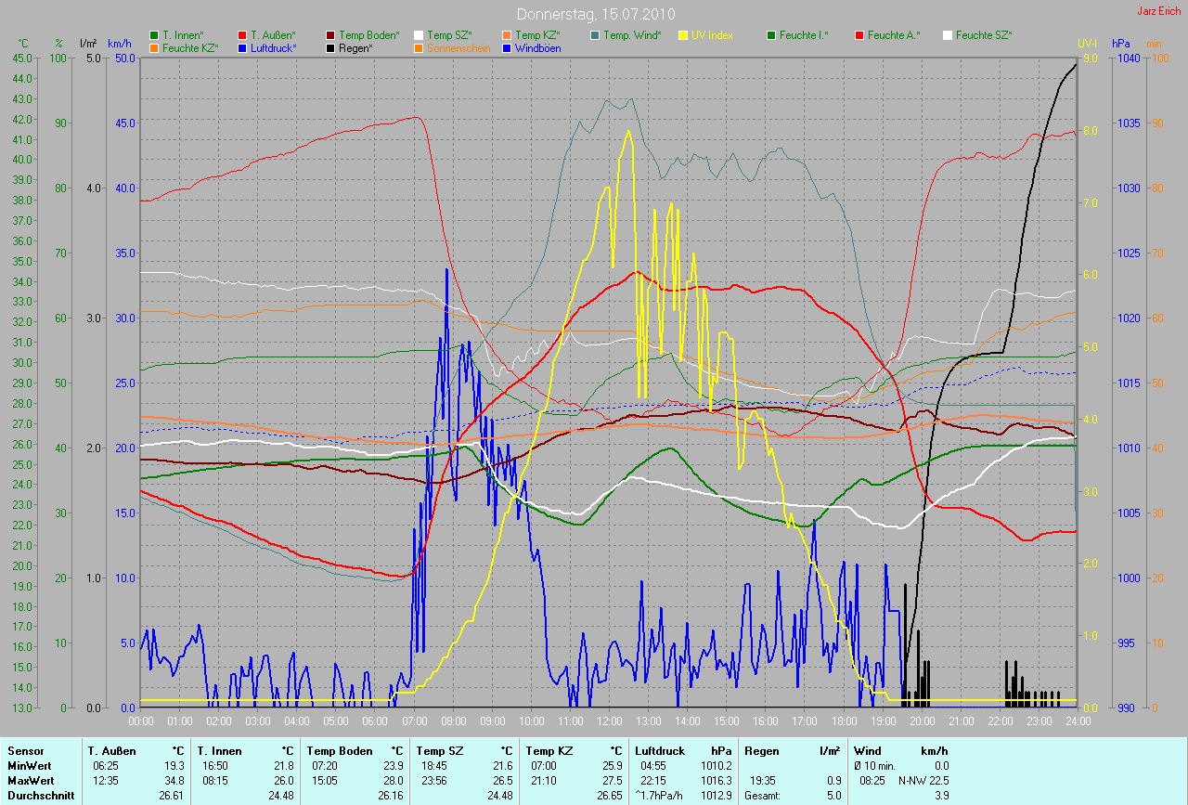The width and height of the screenshot is (1188, 805).
Task: Click the blue Luftdruck legend square
Action: click(242, 48)
